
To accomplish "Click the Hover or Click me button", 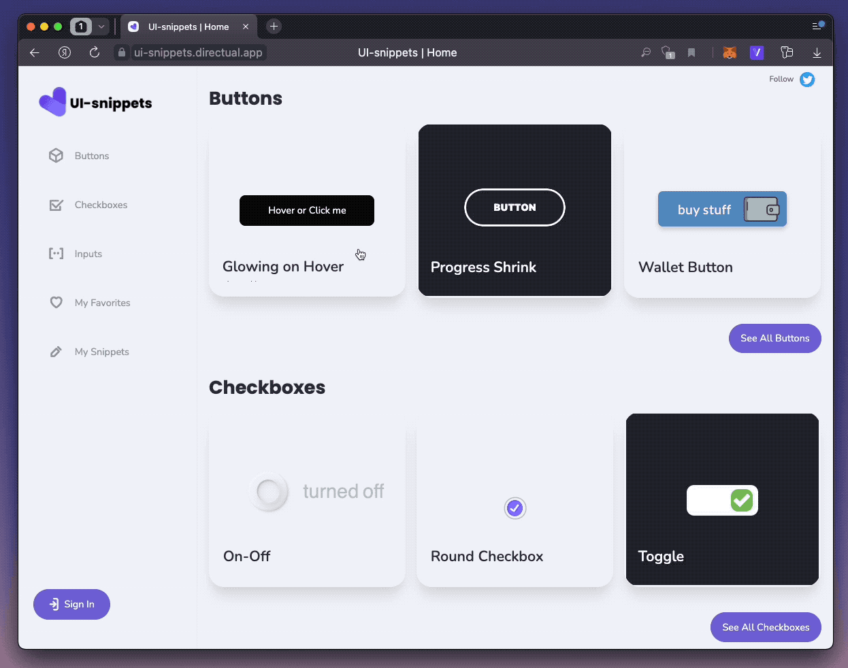I will 307,210.
